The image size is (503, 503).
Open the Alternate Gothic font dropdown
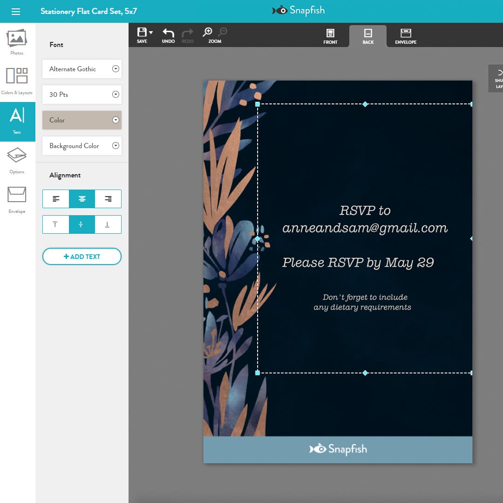pos(82,69)
